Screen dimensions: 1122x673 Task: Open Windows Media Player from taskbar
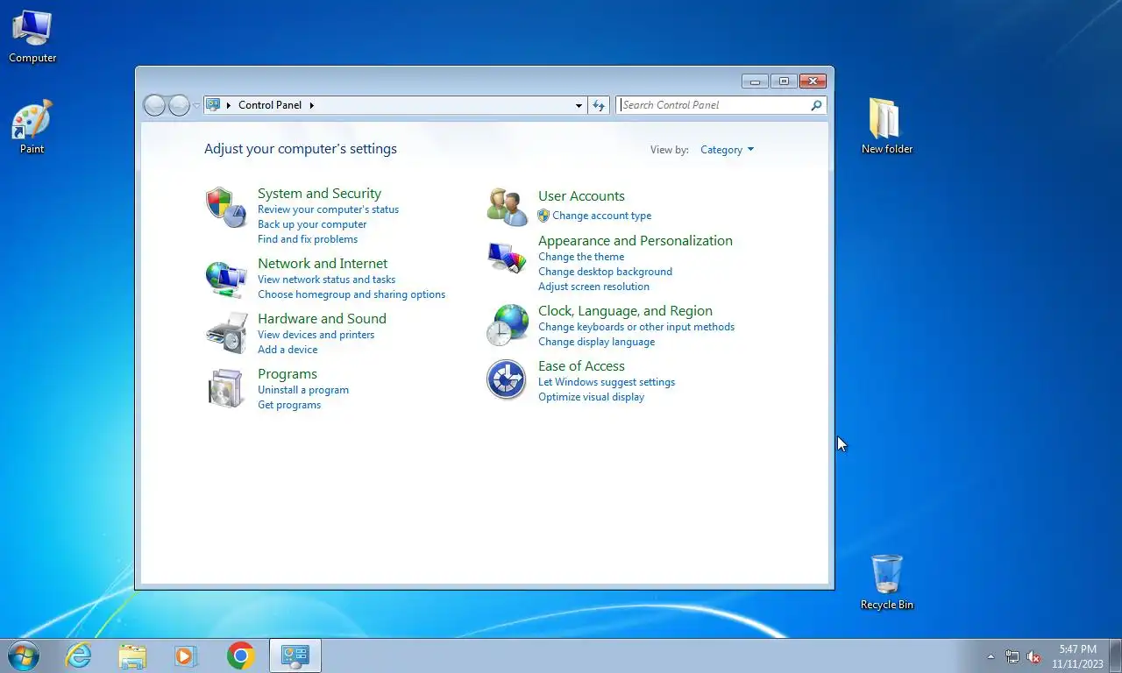185,655
